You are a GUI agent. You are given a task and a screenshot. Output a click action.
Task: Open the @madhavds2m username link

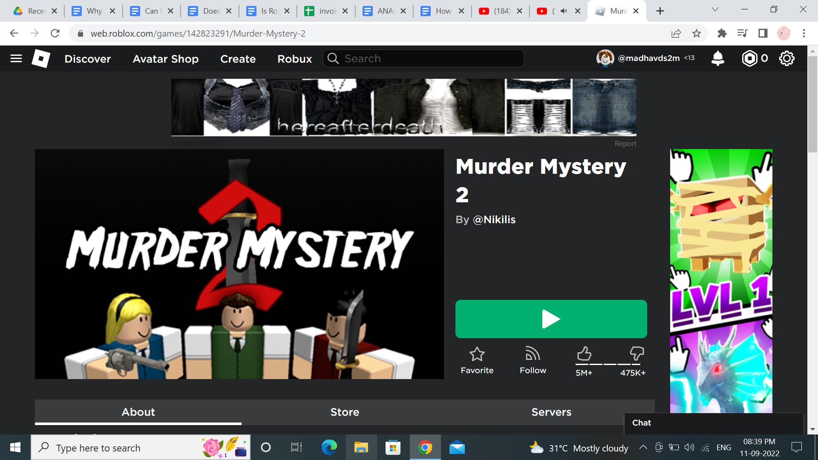tap(649, 58)
